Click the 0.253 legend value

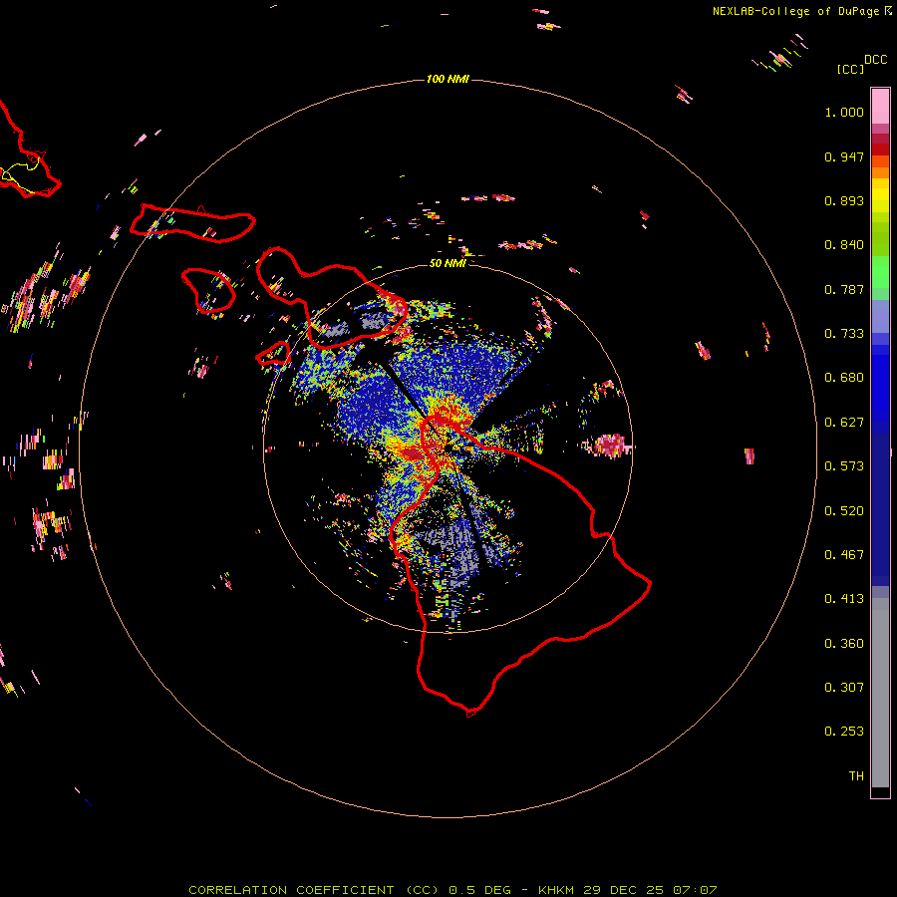[x=844, y=732]
